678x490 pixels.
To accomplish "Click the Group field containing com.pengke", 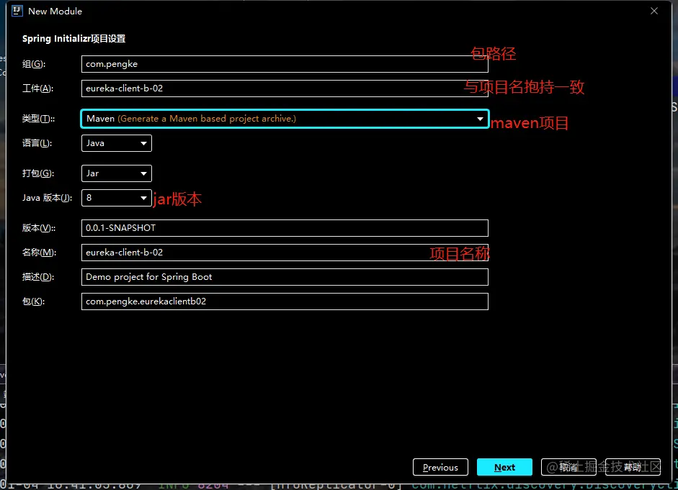I will [x=285, y=64].
